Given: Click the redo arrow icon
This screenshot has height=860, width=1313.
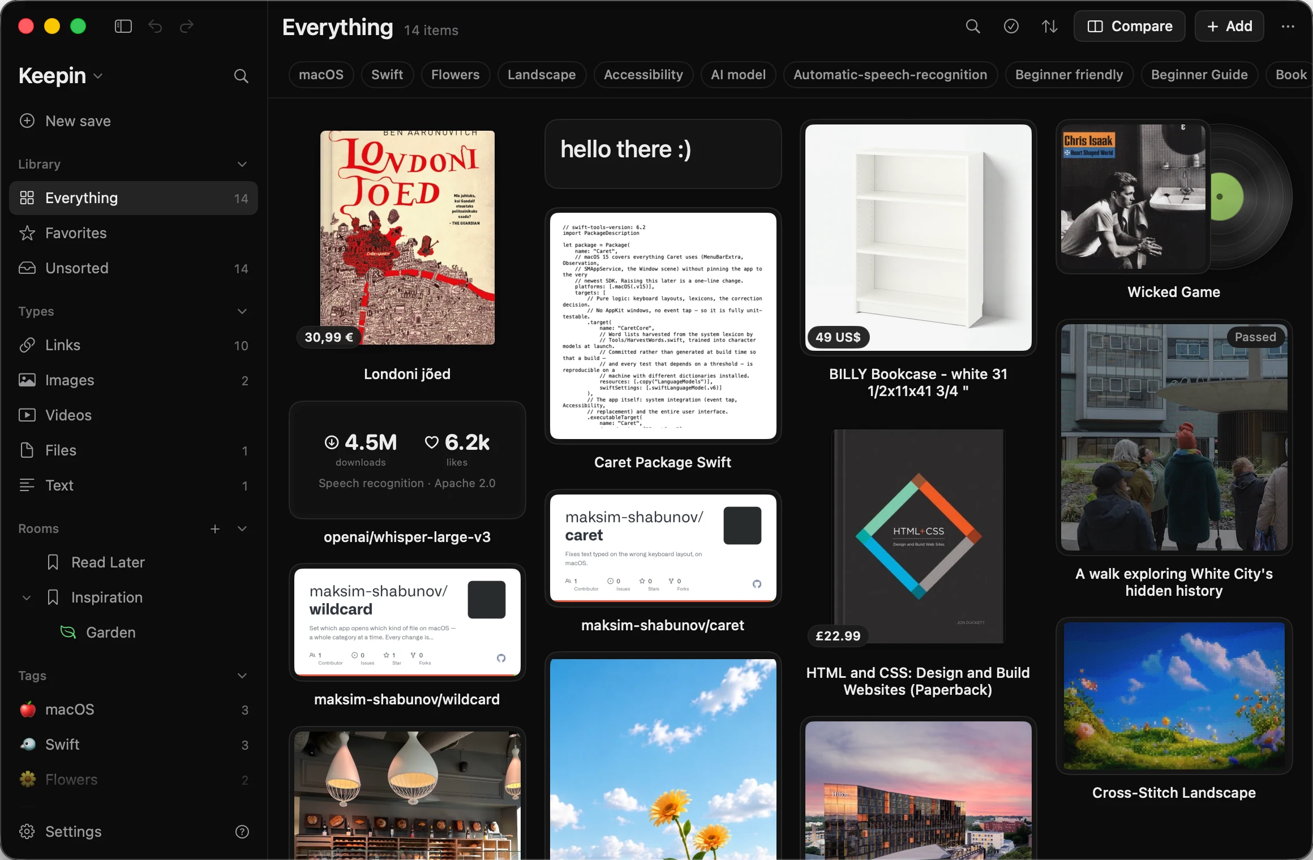Looking at the screenshot, I should pyautogui.click(x=187, y=26).
